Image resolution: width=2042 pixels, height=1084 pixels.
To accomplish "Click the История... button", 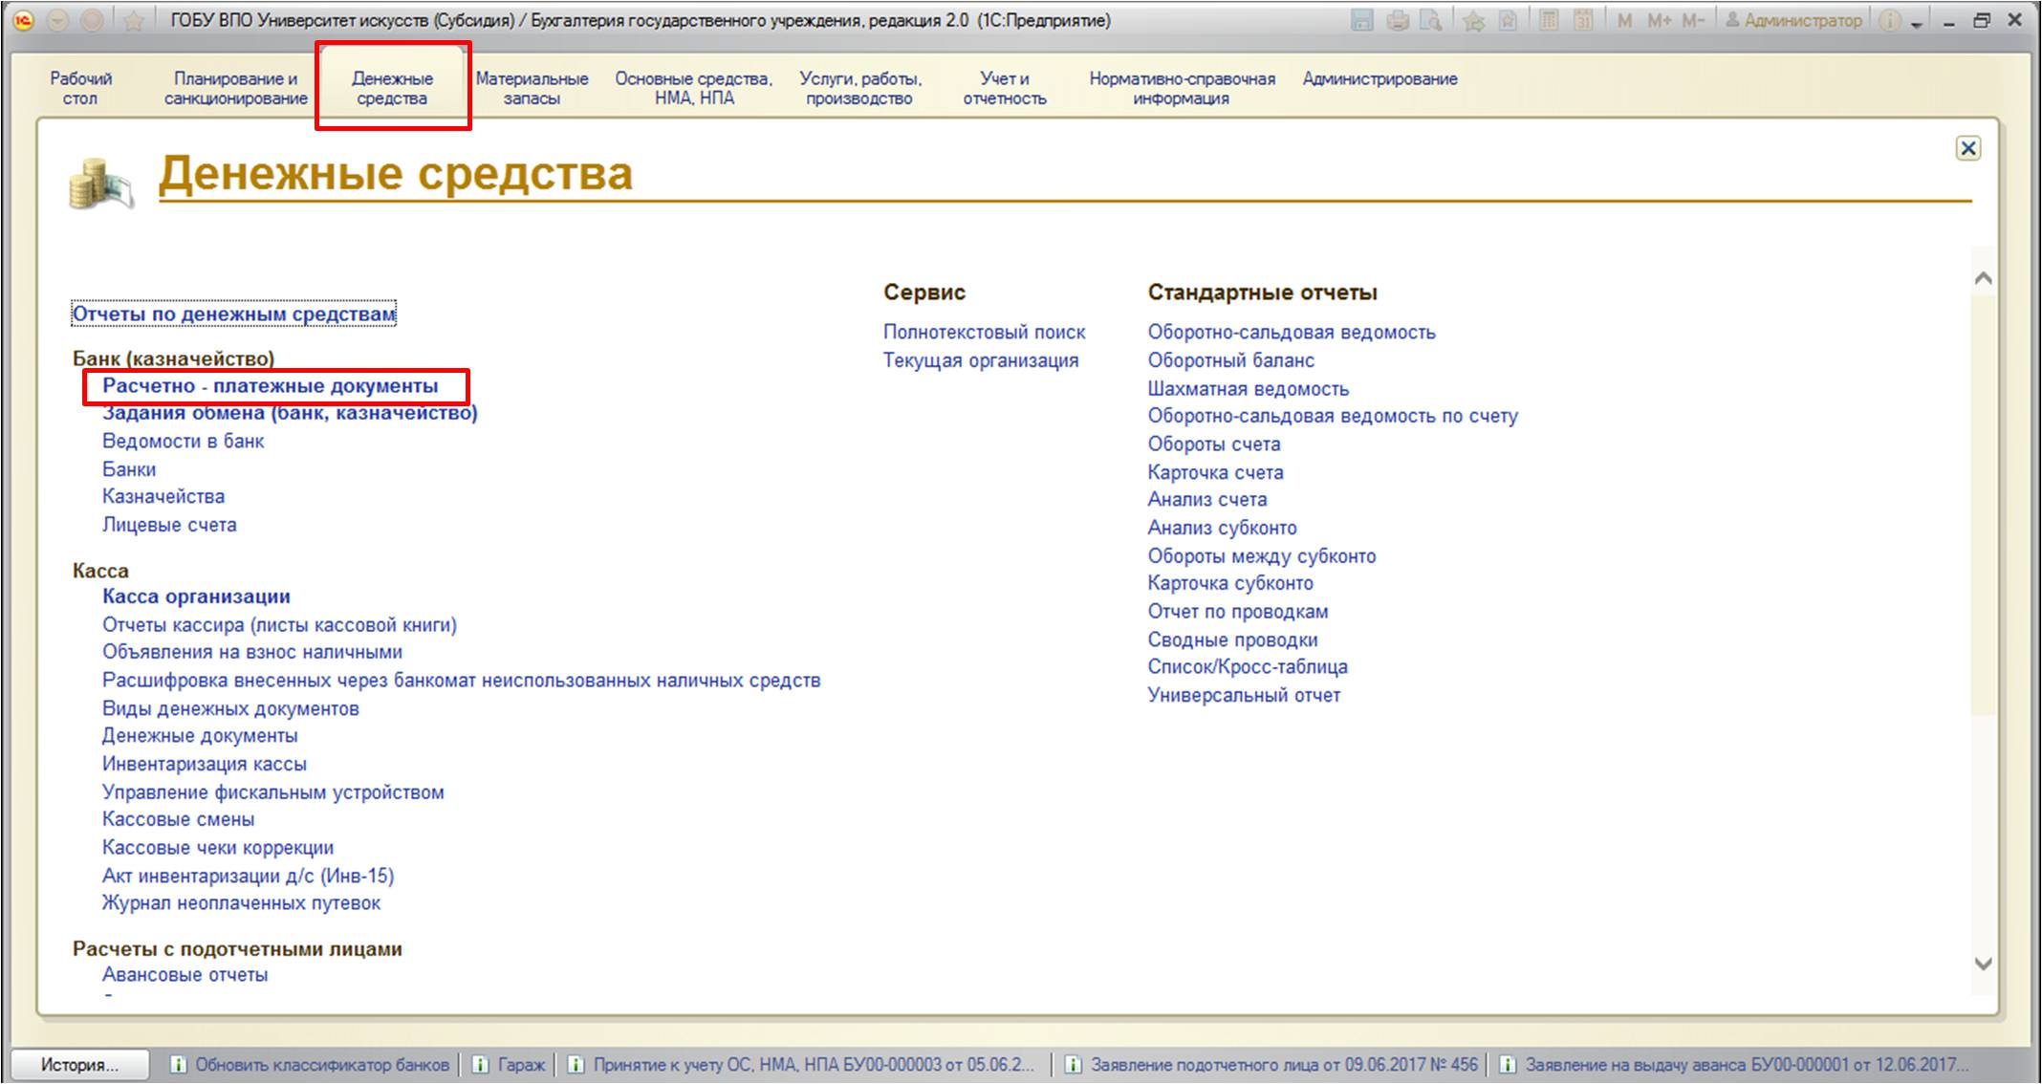I will coord(80,1065).
